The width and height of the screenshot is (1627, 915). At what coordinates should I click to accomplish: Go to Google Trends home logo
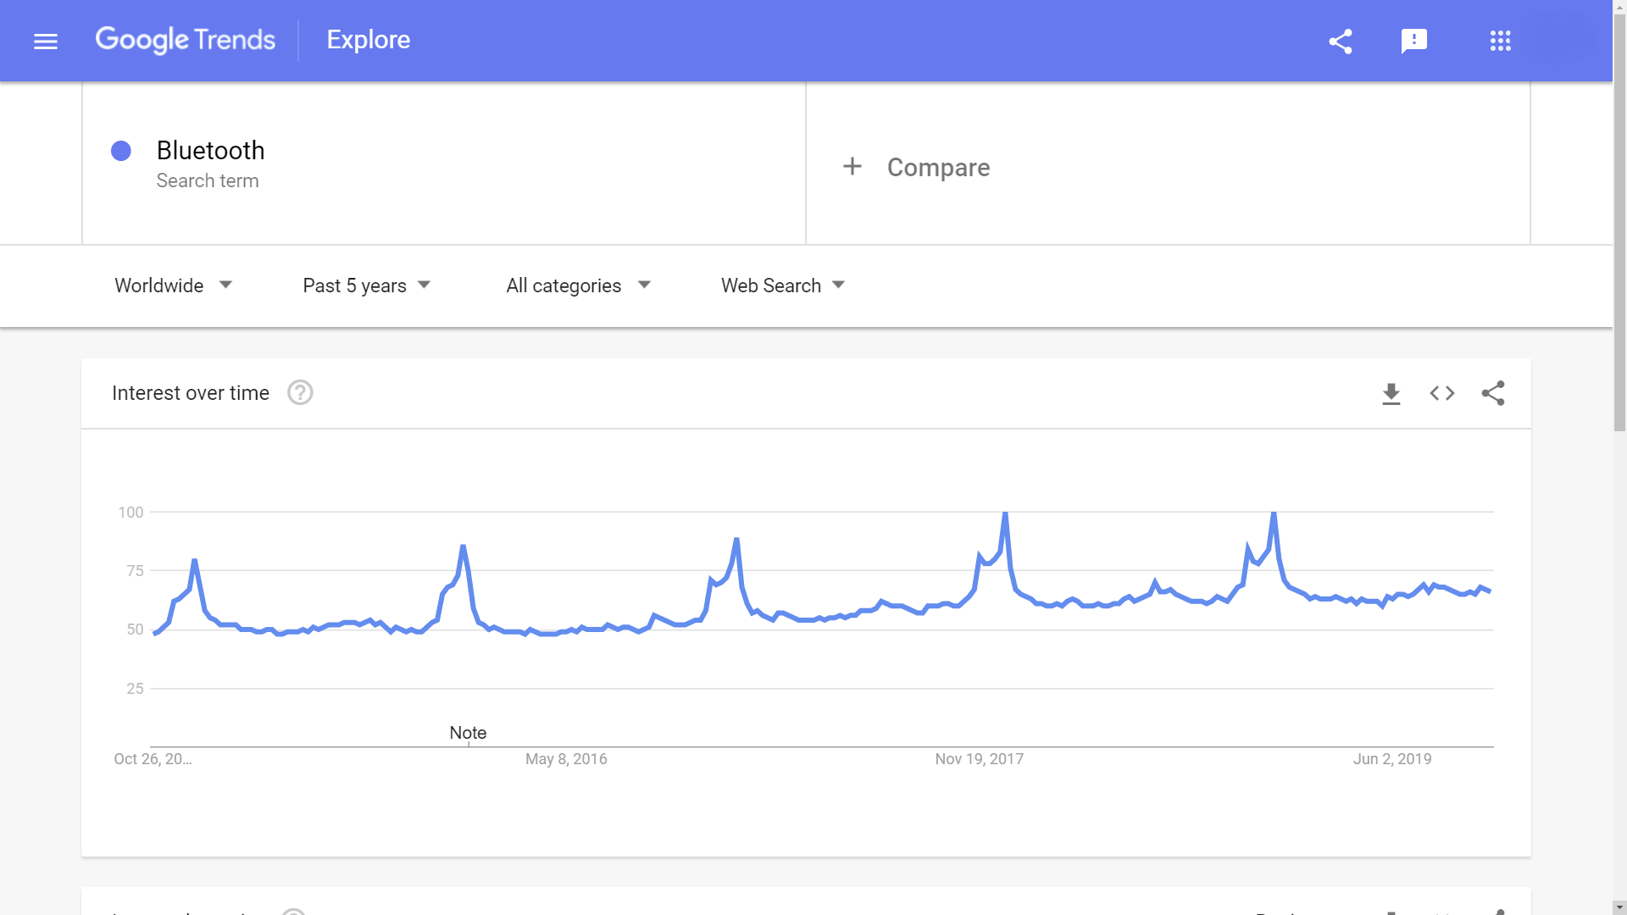[186, 40]
